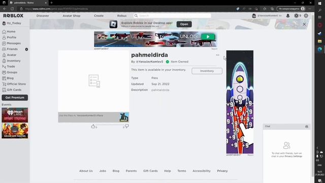This screenshot has width=325, height=183.
Task: Open the notifications bell
Action: pyautogui.click(x=288, y=16)
